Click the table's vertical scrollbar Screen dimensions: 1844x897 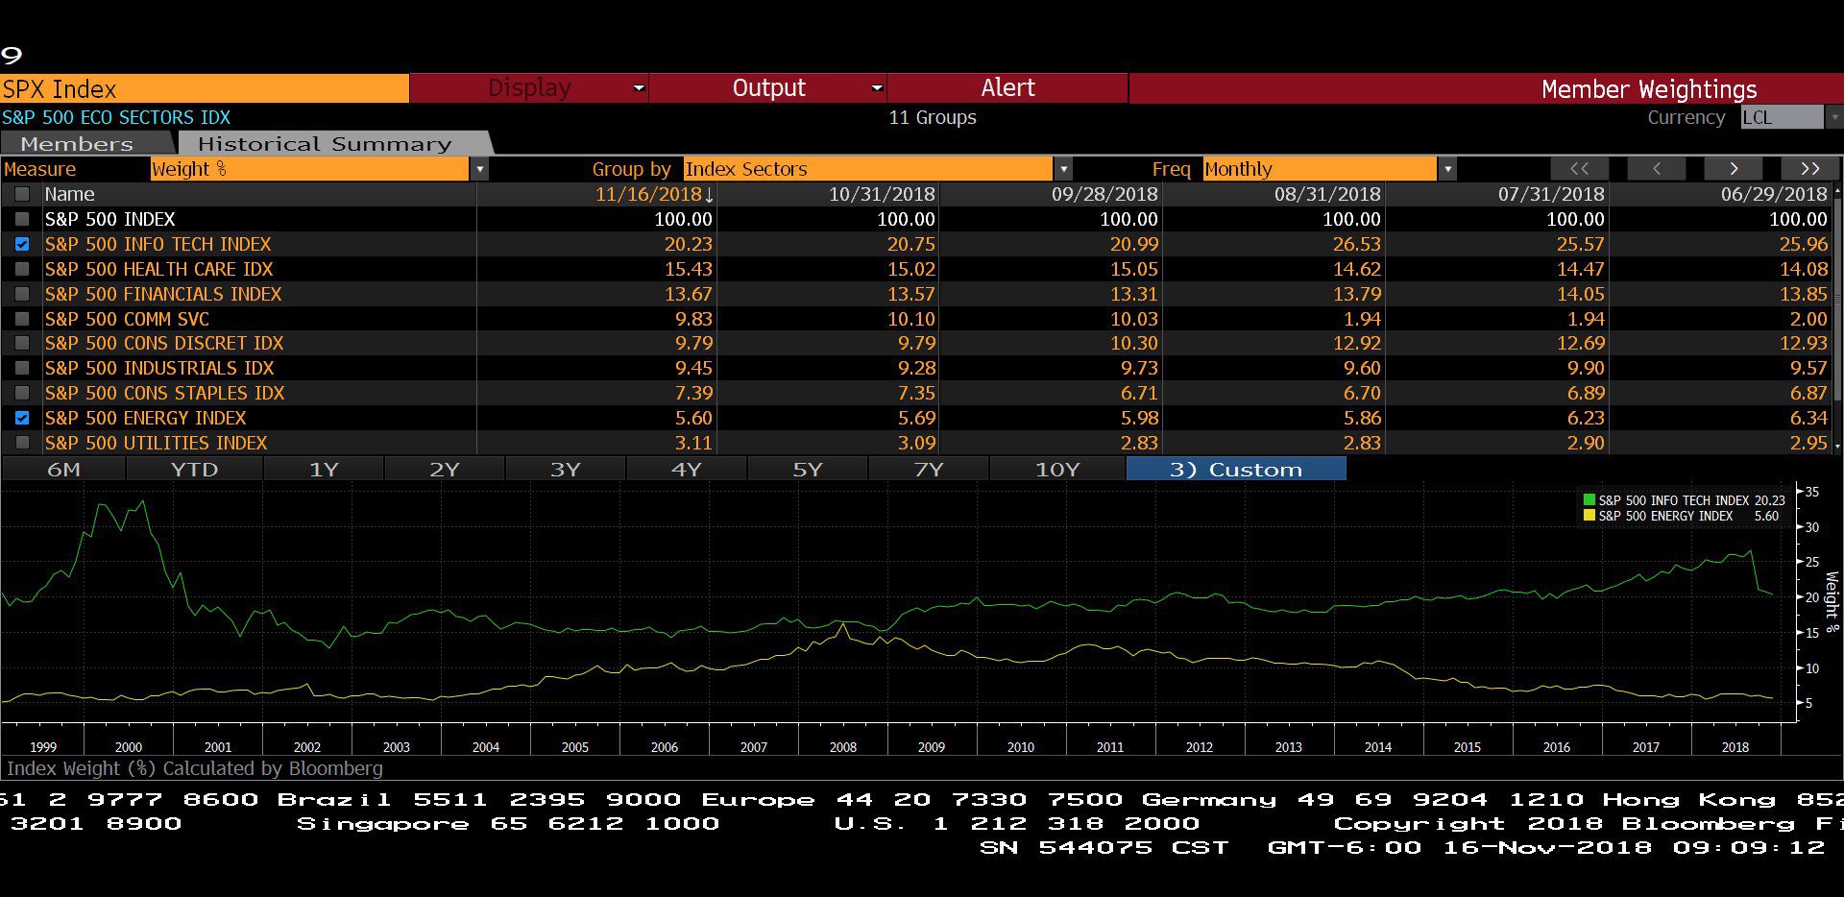(x=1838, y=298)
